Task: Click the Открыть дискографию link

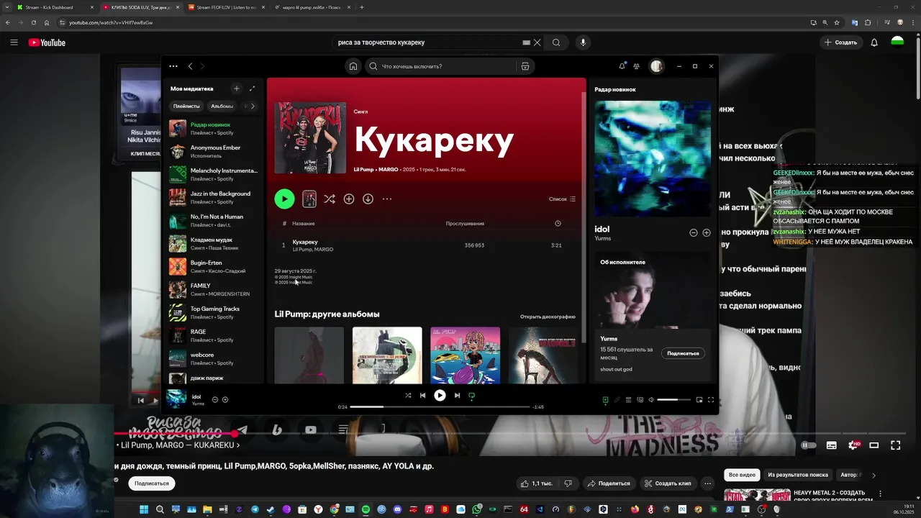Action: click(548, 317)
